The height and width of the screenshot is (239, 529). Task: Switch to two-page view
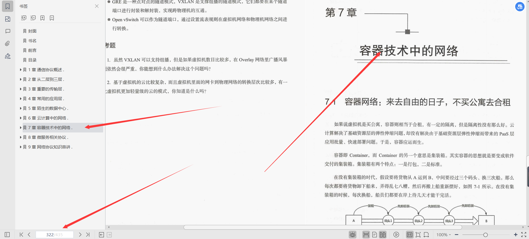(x=383, y=235)
